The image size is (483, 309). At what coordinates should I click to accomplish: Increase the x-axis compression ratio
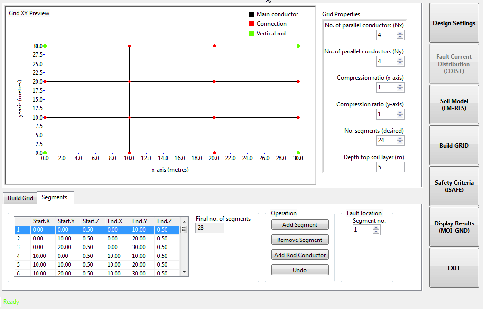pyautogui.click(x=400, y=86)
